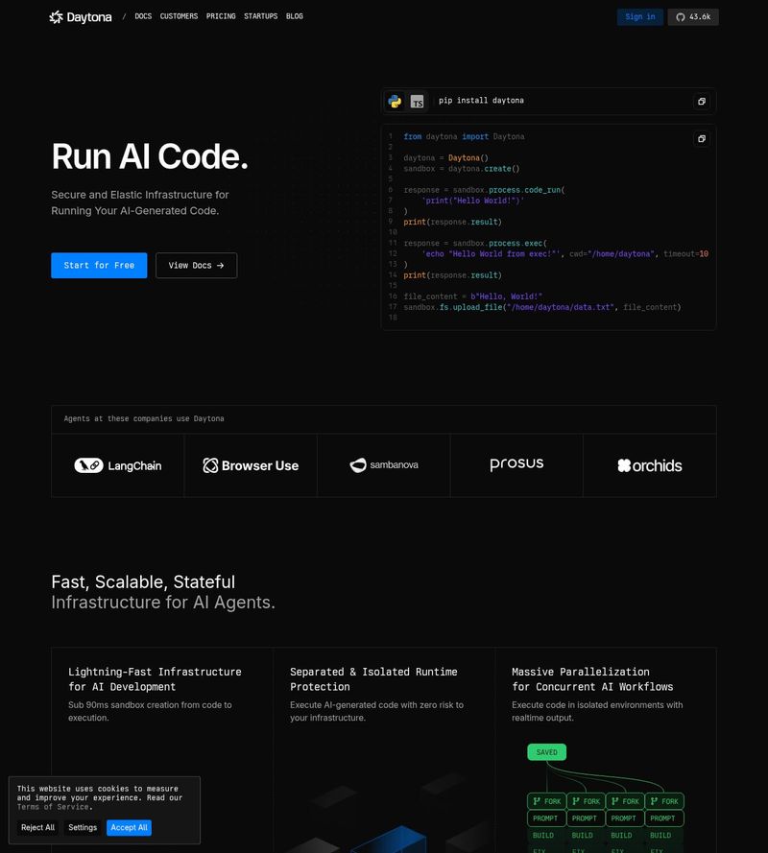Sign in to Daytona

[x=639, y=16]
